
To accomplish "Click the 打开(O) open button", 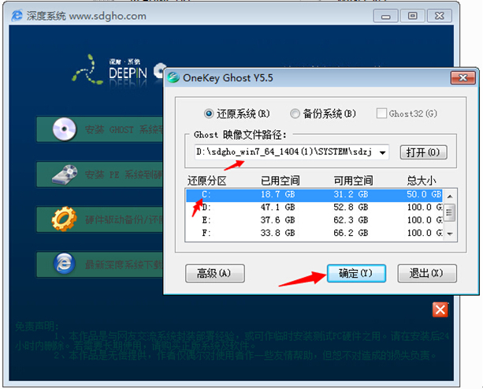I will pos(423,151).
